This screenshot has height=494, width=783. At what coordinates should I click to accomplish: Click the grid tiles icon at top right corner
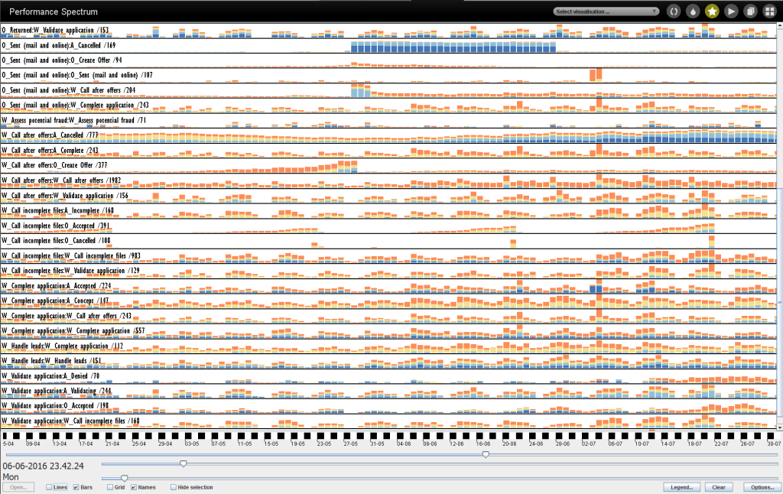point(770,11)
